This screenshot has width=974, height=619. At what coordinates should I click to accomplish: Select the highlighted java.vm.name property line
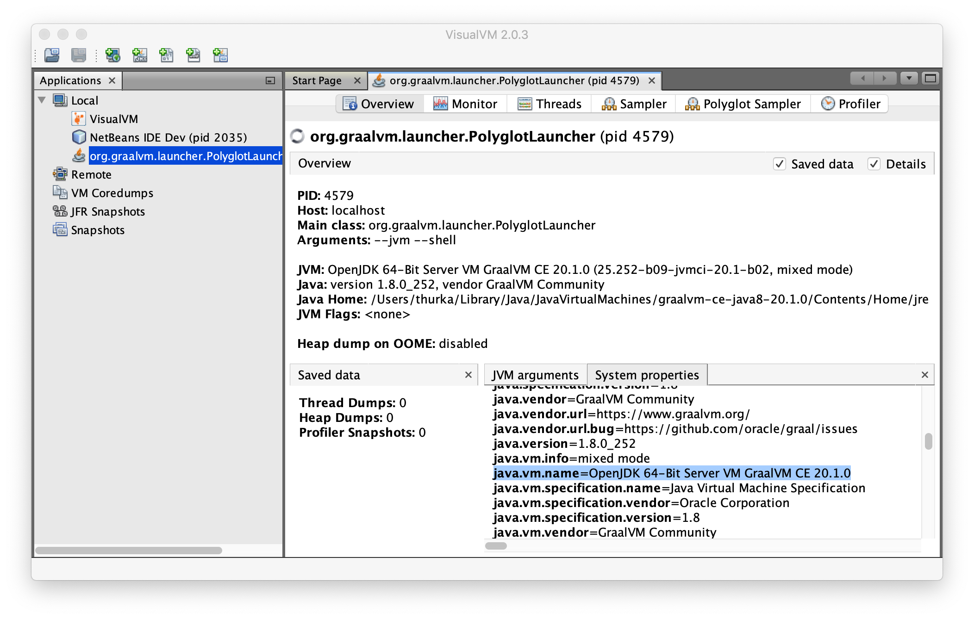coord(672,473)
